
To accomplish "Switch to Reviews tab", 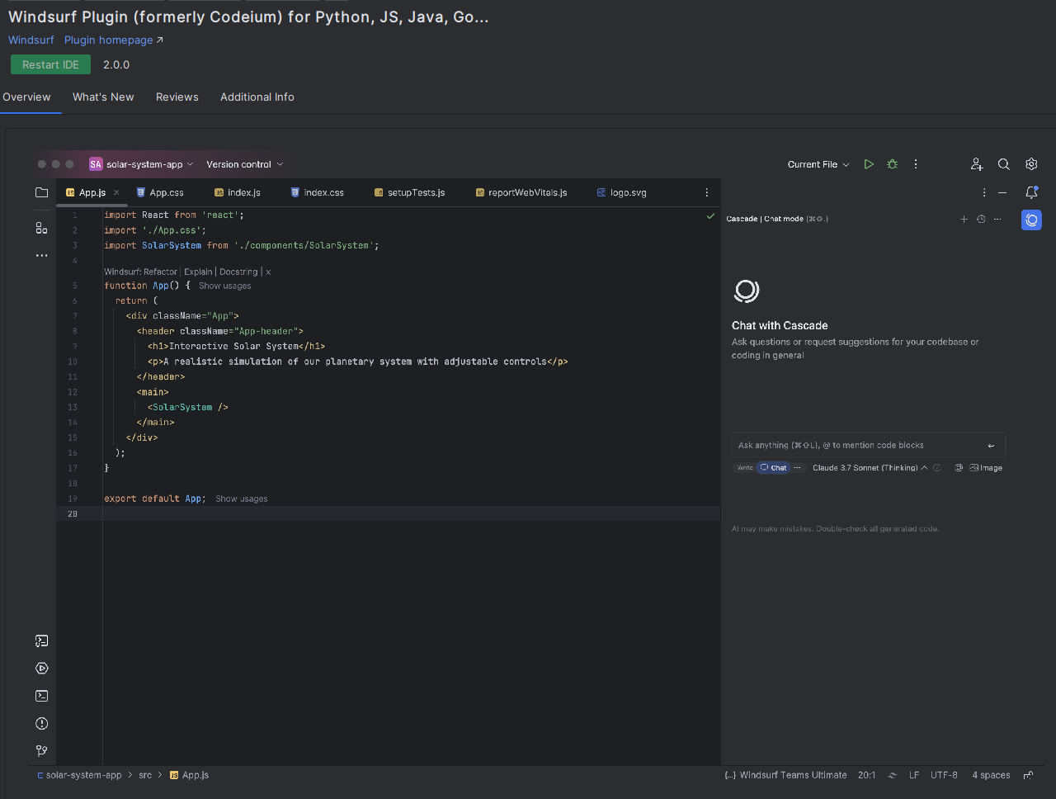I will (x=177, y=97).
